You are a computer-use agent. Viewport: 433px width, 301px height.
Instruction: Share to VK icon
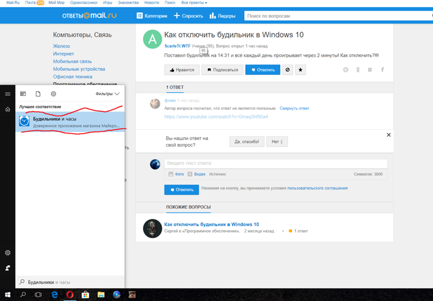[370, 70]
